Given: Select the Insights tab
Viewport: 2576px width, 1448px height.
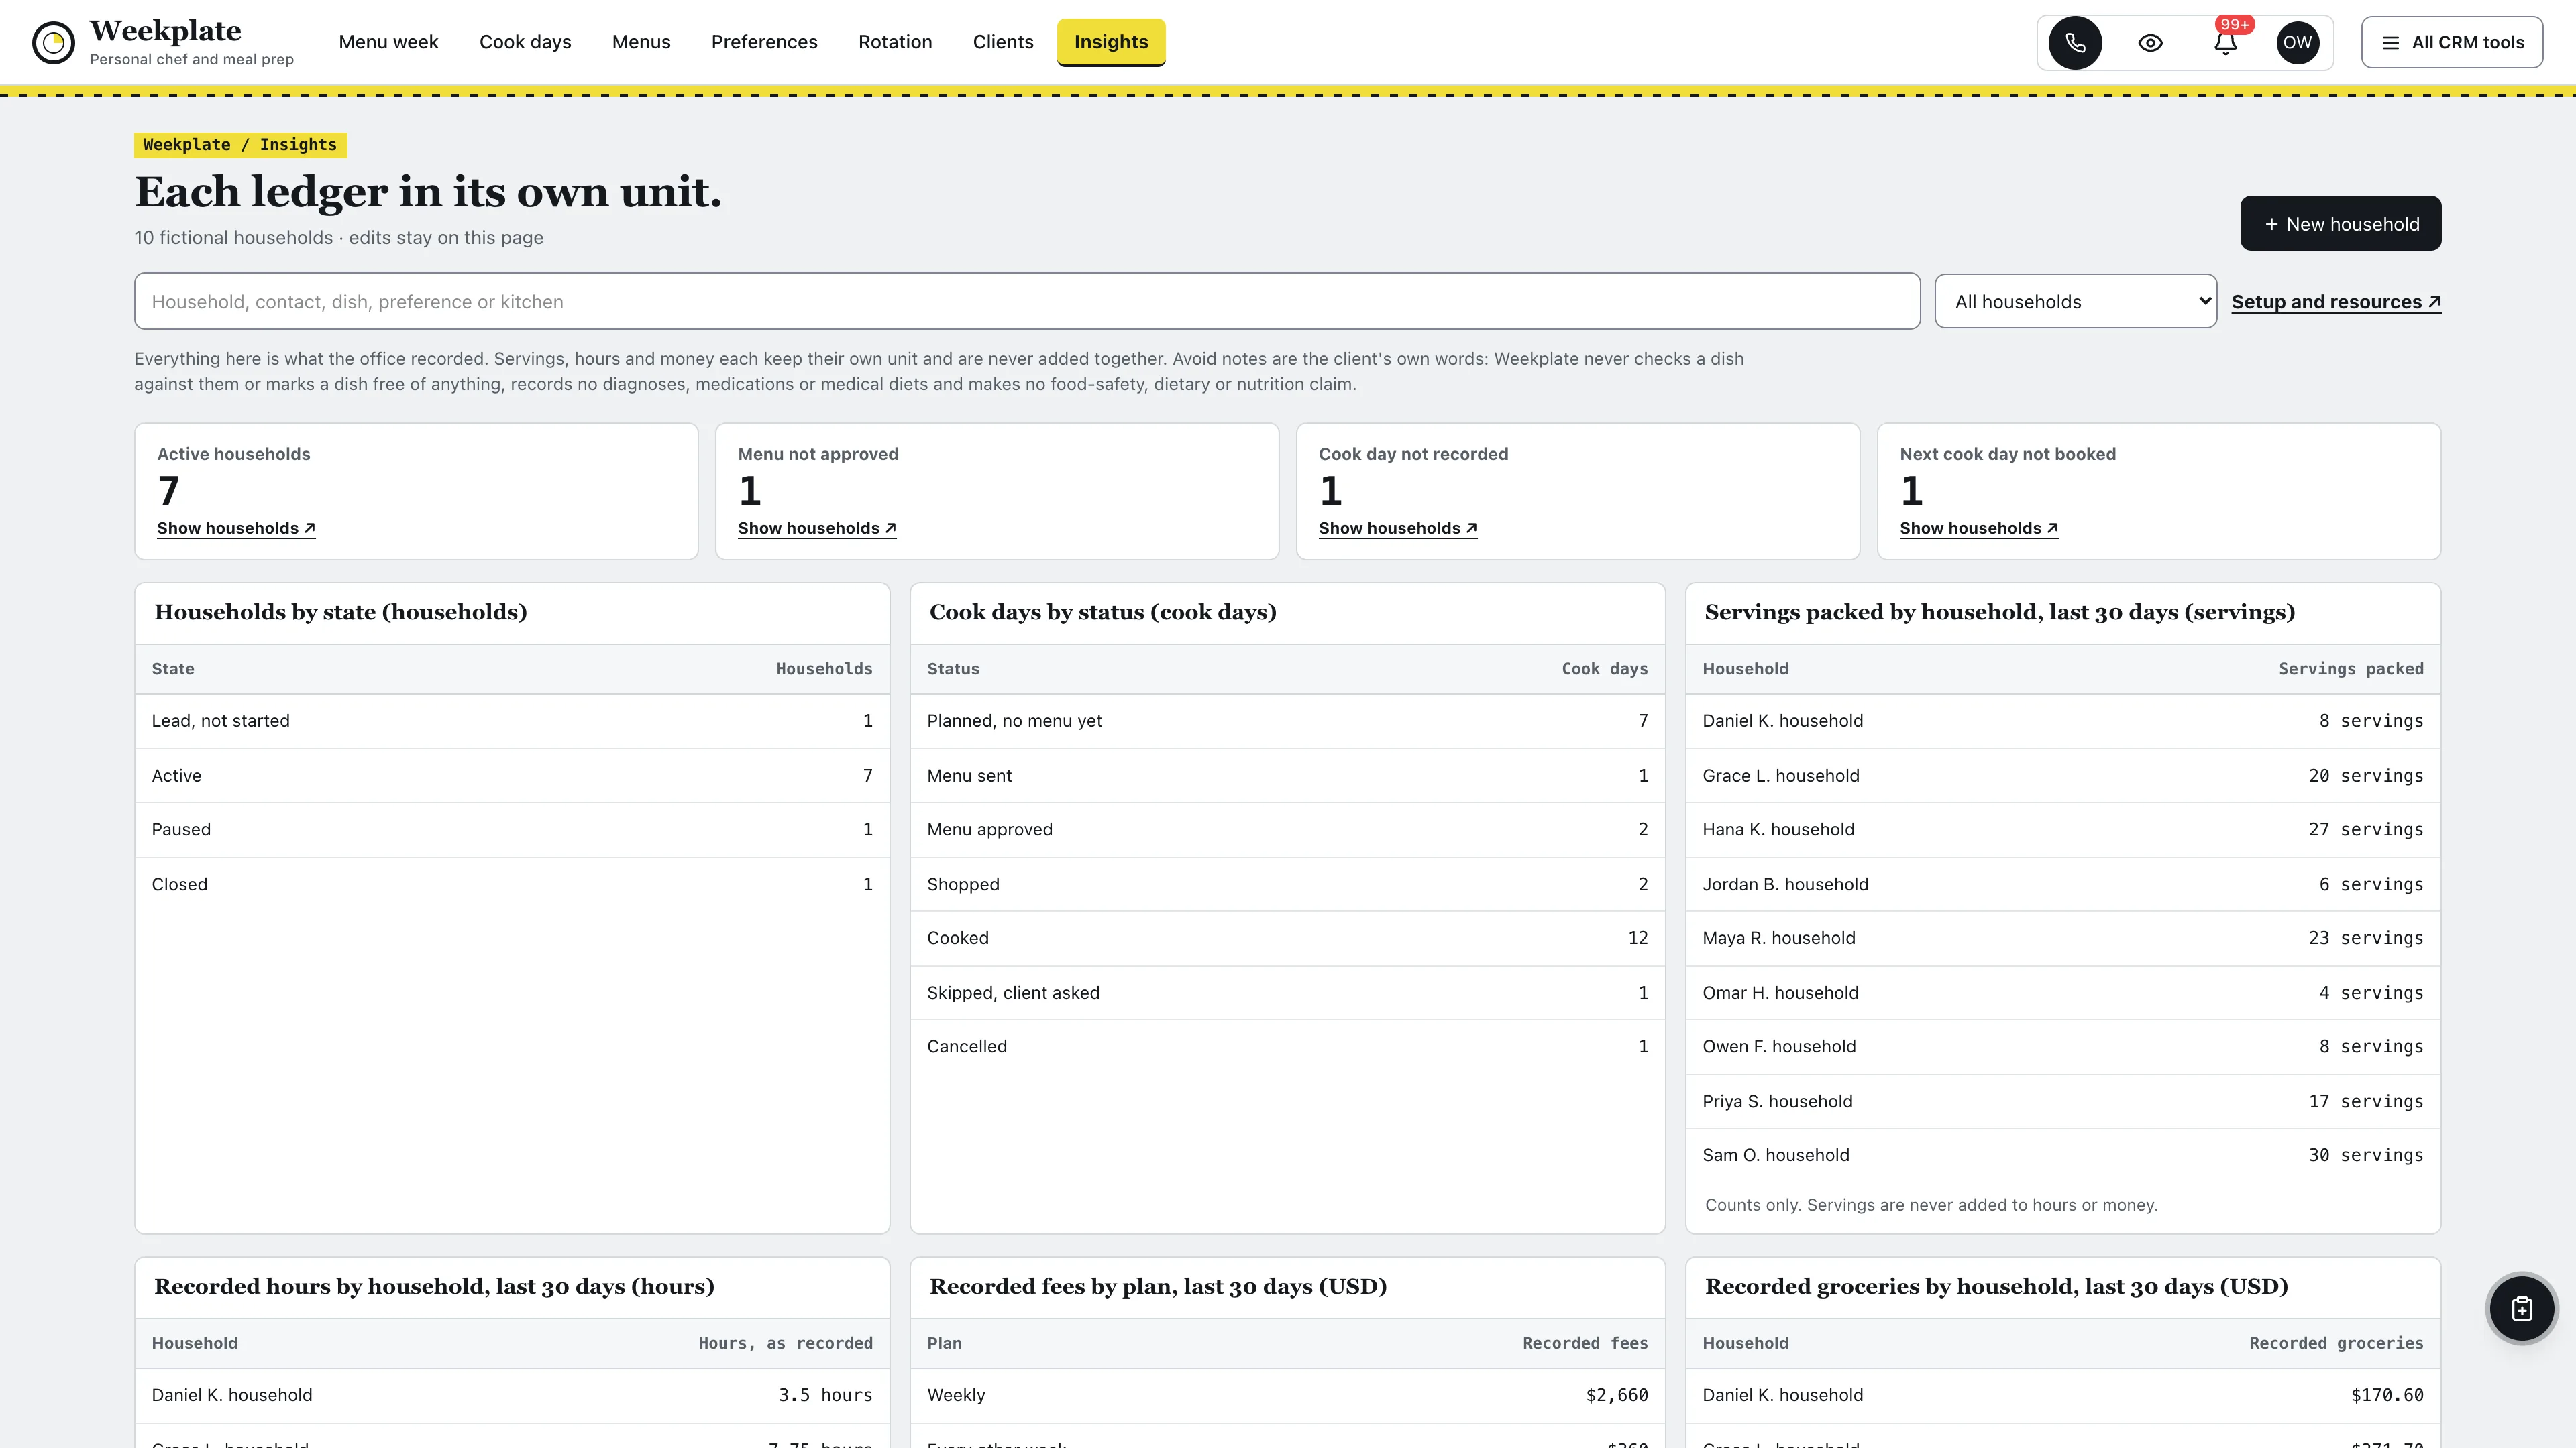Looking at the screenshot, I should tap(1111, 42).
